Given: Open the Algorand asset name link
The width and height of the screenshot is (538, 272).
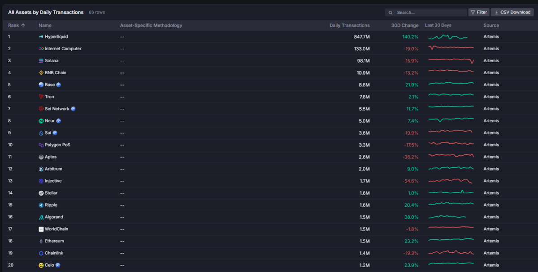Looking at the screenshot, I should (x=54, y=217).
